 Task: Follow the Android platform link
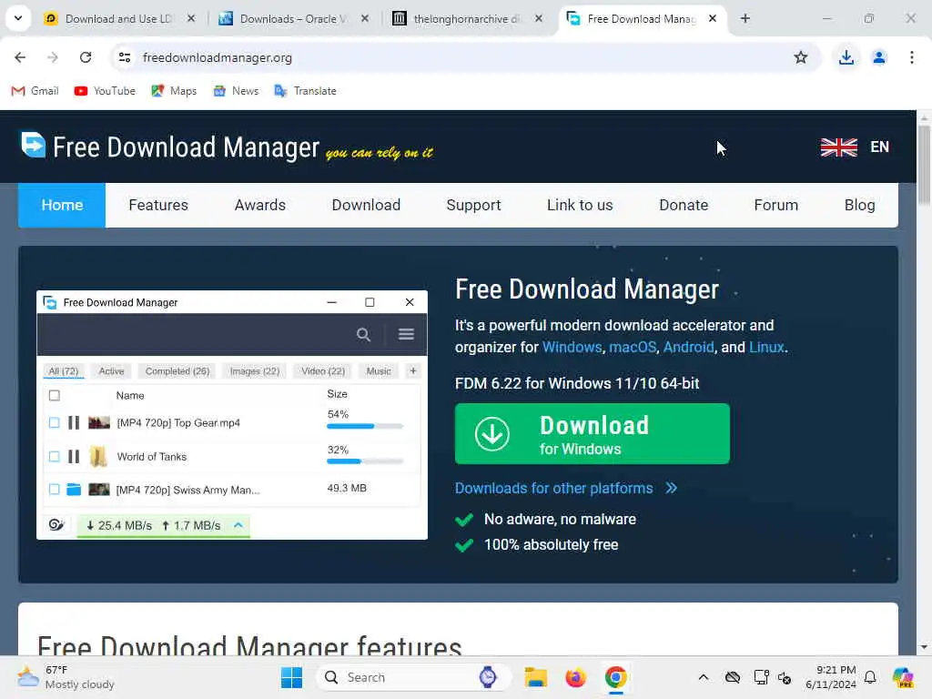688,347
